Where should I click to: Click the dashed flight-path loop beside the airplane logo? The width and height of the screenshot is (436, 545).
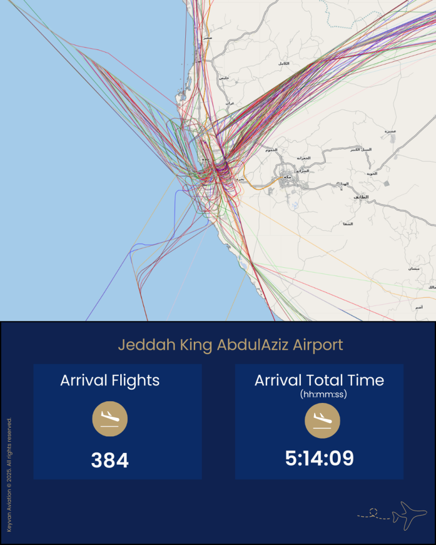tap(373, 513)
